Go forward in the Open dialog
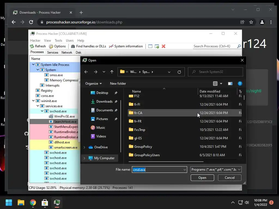 [96, 72]
